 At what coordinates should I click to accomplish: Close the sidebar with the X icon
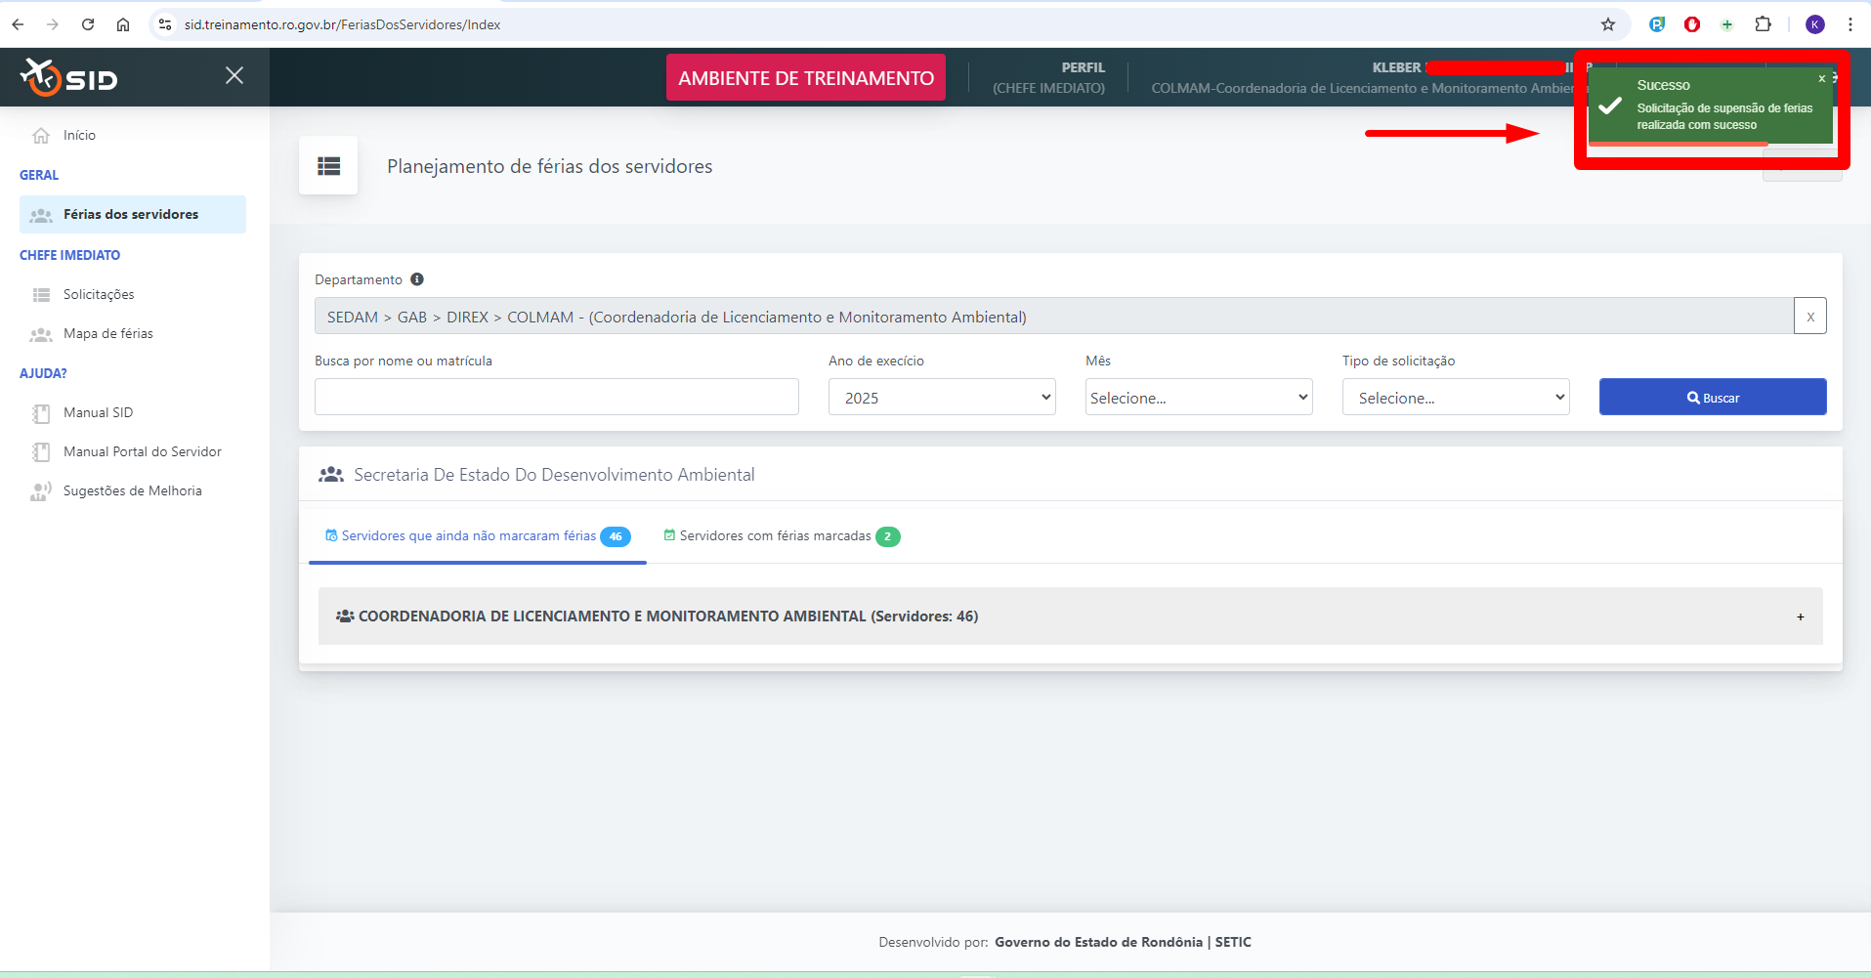(x=234, y=75)
